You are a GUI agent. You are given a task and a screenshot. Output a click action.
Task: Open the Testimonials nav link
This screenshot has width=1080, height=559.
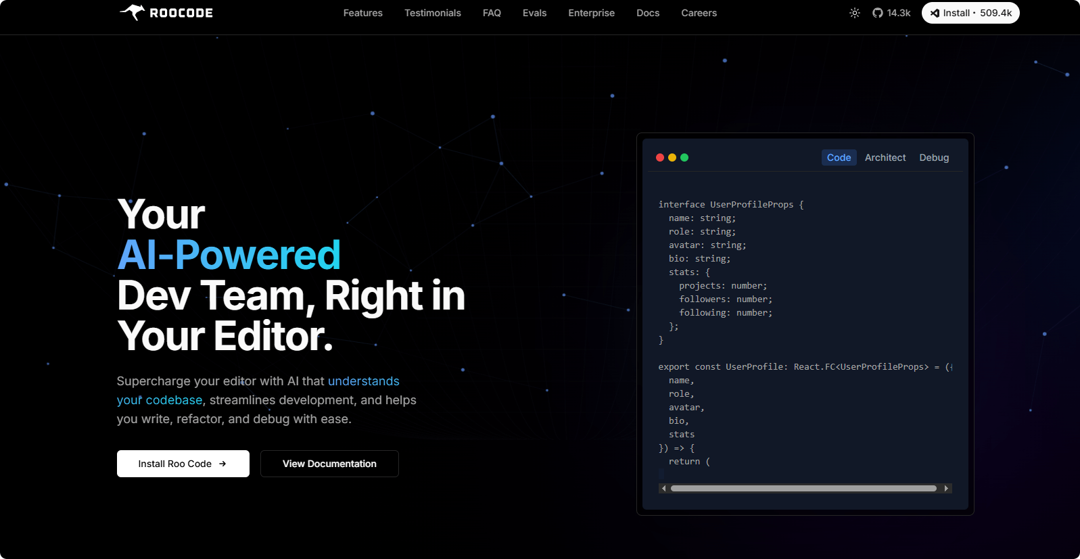point(433,13)
